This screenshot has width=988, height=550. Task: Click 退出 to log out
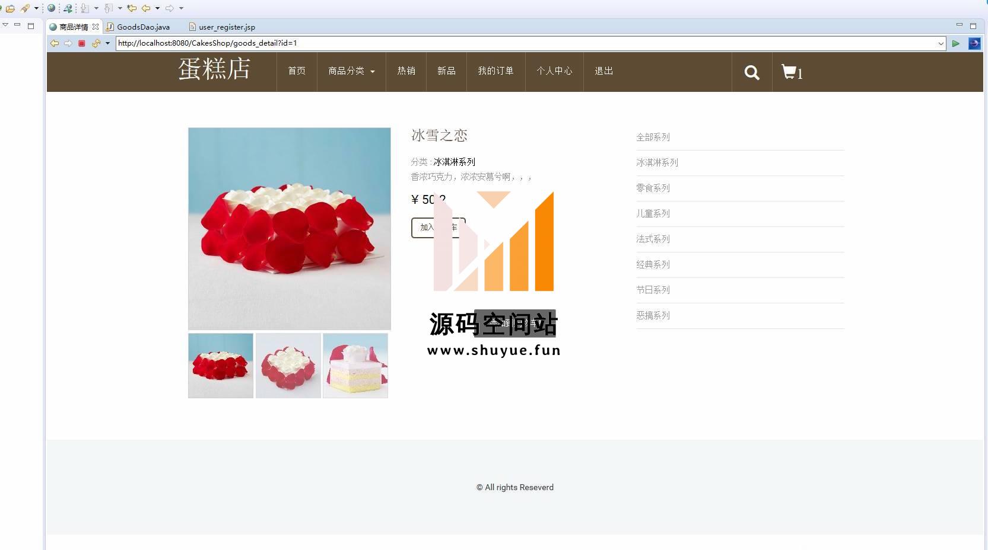(603, 71)
